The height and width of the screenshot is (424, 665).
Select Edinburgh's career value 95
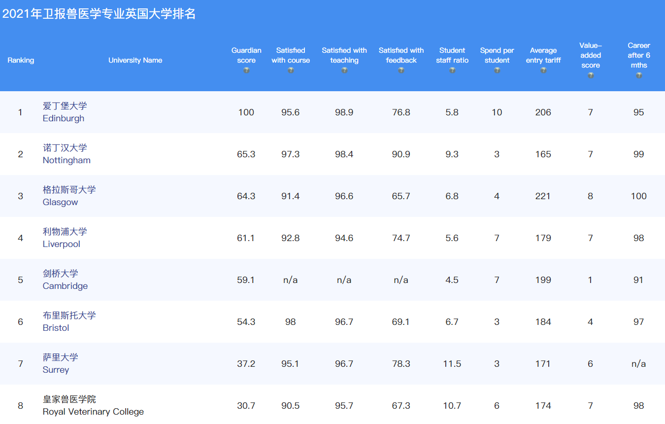[x=639, y=112]
